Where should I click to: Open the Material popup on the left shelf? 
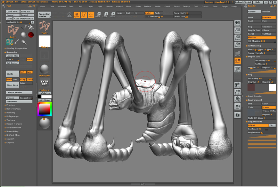point(44,76)
